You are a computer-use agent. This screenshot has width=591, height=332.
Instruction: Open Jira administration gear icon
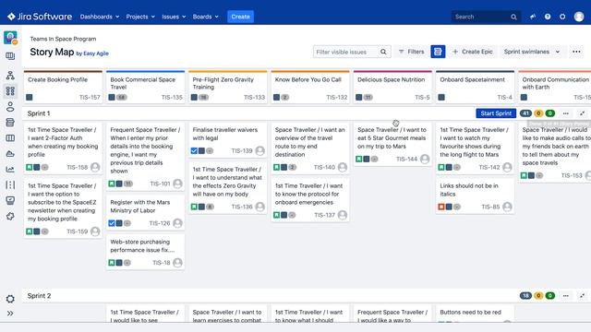[x=562, y=17]
